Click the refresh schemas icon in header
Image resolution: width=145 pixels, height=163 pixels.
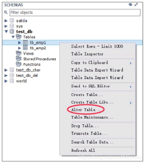coord(130,5)
